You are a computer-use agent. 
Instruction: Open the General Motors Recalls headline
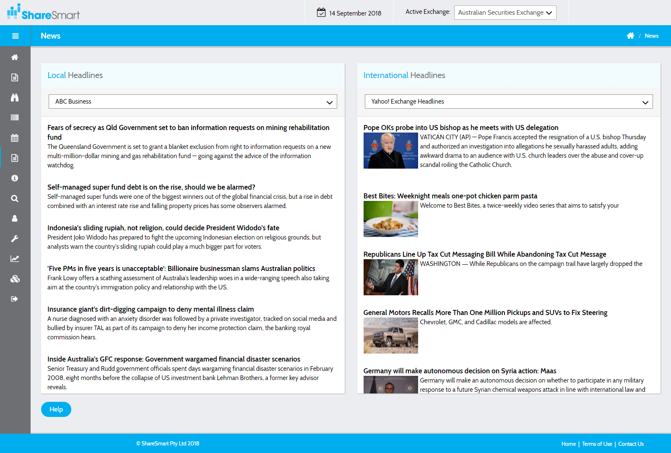[485, 312]
